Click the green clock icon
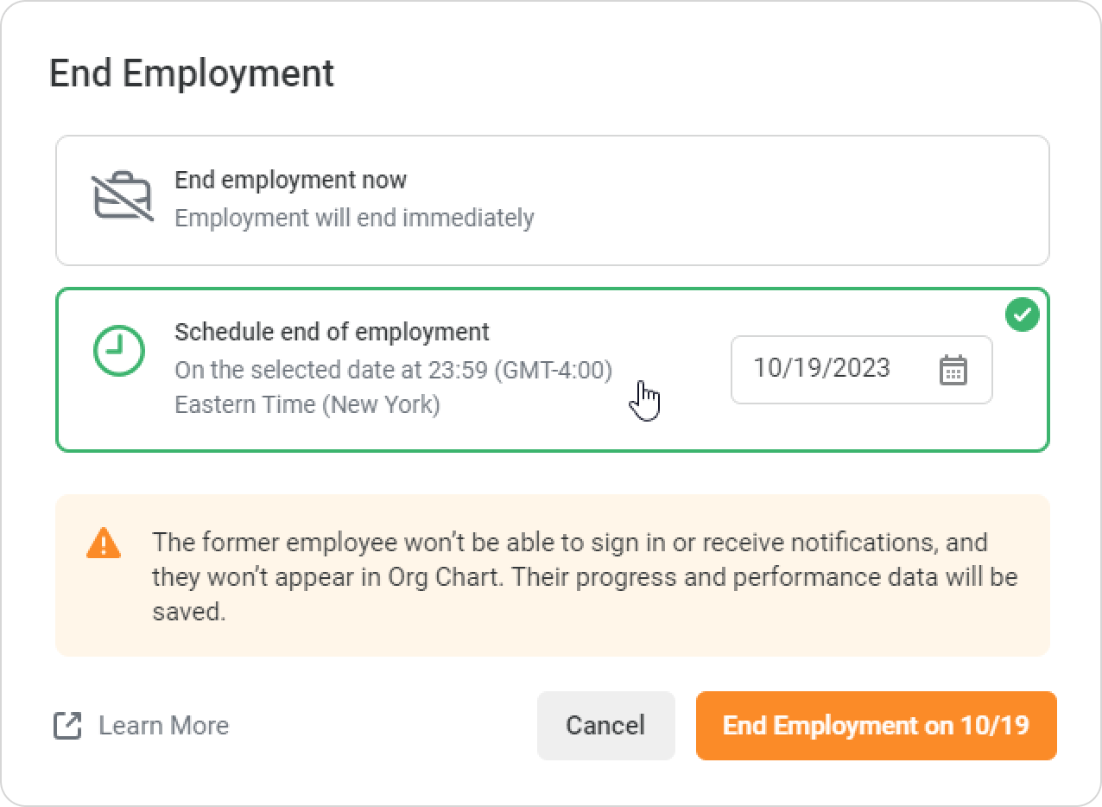The height and width of the screenshot is (807, 1102). pos(118,350)
